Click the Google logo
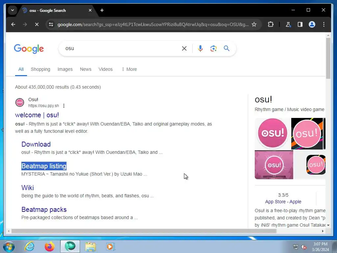 coord(29,49)
